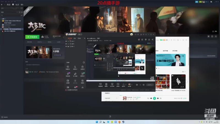Mute the microphone in streaming app toolbar
Viewport: 220px width, 124px height.
pos(123,85)
